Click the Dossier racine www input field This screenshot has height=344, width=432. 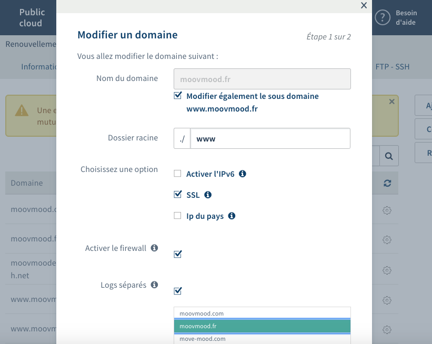(x=270, y=139)
